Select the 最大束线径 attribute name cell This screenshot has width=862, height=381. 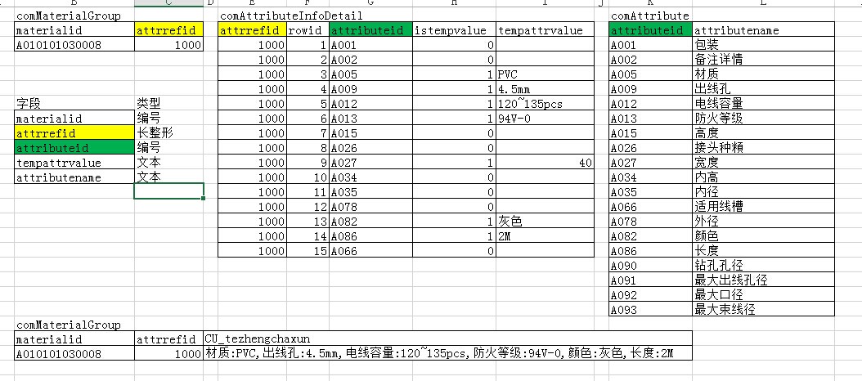(763, 310)
